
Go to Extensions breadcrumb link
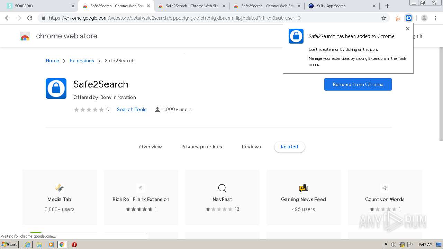(x=82, y=61)
